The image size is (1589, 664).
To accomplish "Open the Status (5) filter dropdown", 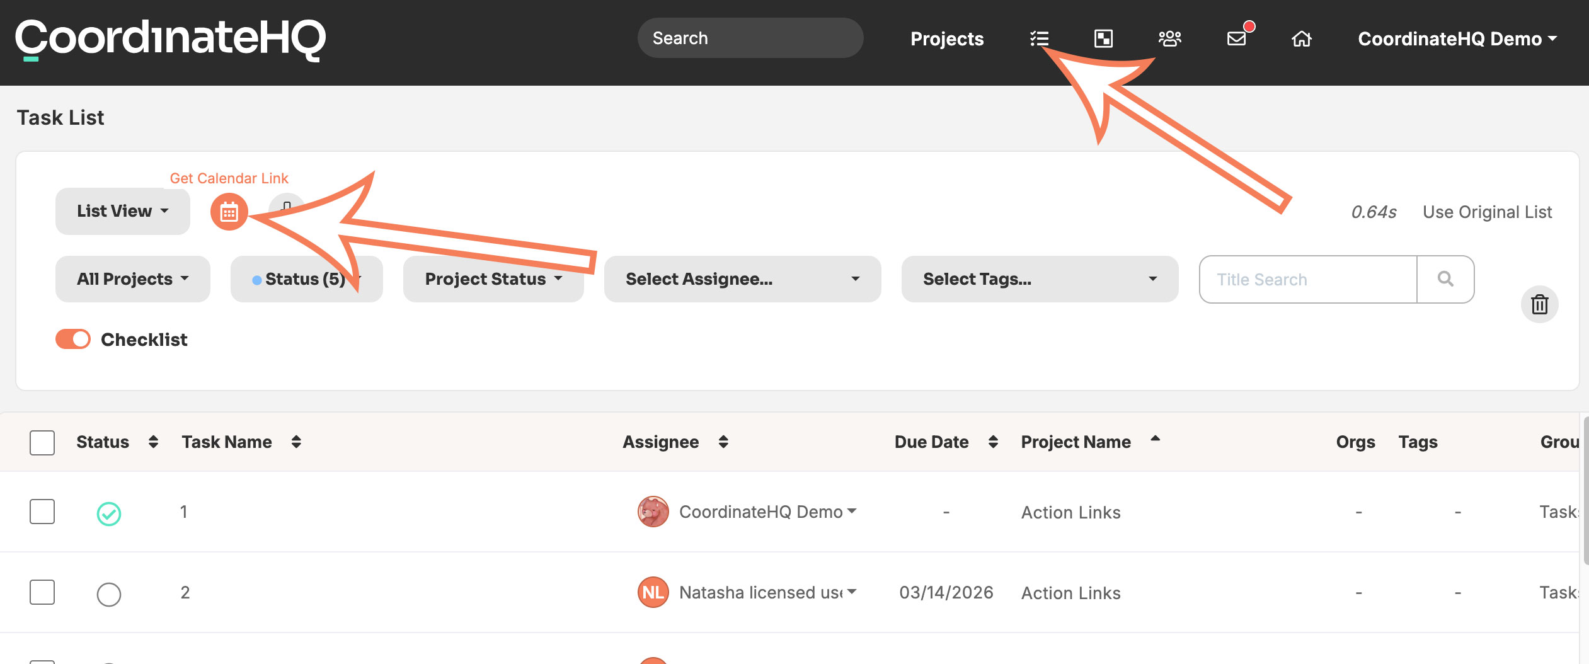I will (307, 279).
